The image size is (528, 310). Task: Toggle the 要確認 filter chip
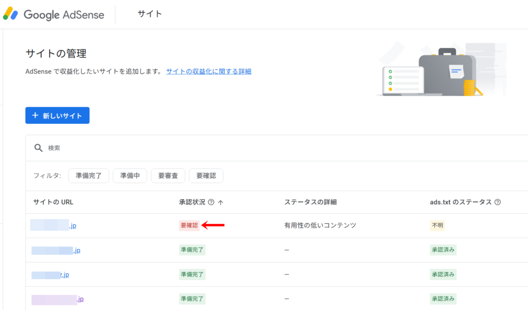[206, 175]
